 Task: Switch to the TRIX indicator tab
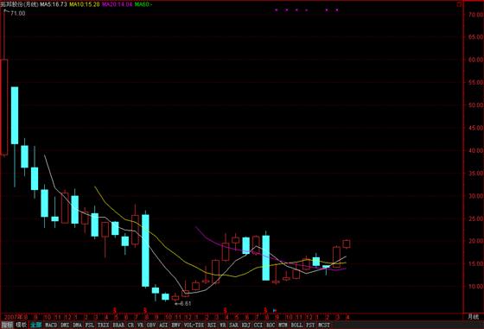(x=103, y=325)
